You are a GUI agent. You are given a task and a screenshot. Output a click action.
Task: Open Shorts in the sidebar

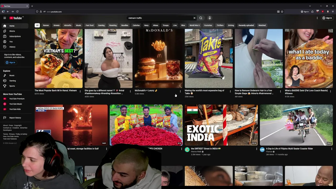tap(15, 31)
